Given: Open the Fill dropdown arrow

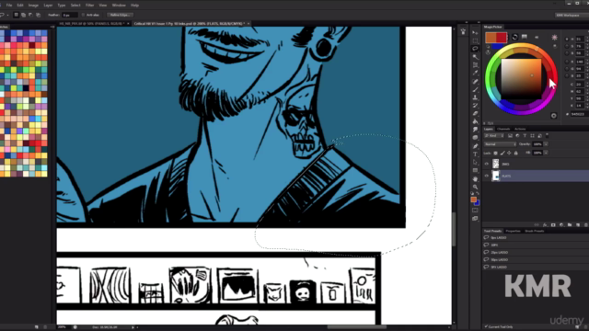Looking at the screenshot, I should coord(546,153).
